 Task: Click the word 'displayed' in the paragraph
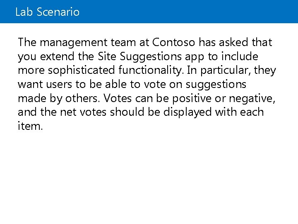point(187,112)
